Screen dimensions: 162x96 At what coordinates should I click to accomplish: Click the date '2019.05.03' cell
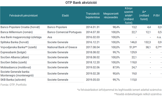click(93, 80)
